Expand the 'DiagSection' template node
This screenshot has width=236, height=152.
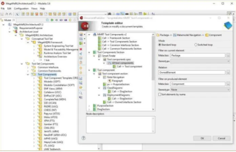click(89, 109)
